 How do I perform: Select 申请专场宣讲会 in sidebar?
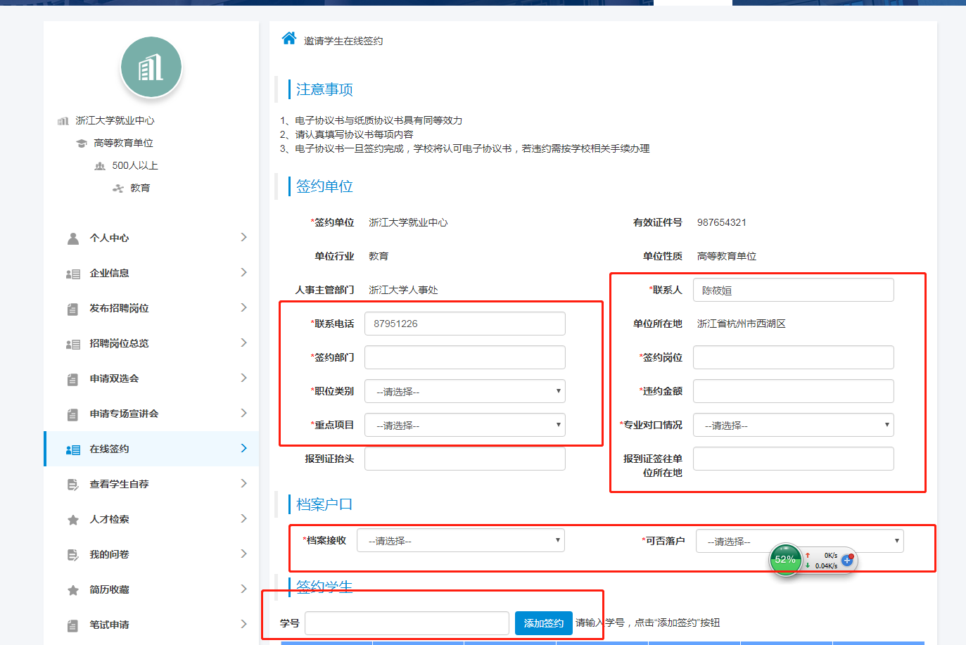[x=124, y=414]
